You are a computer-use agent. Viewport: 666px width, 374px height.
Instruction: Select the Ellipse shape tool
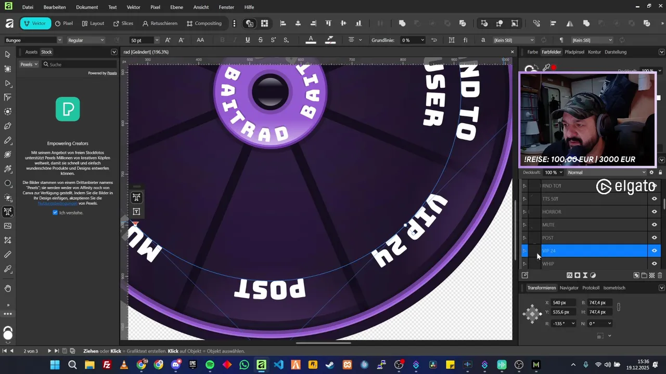click(8, 183)
